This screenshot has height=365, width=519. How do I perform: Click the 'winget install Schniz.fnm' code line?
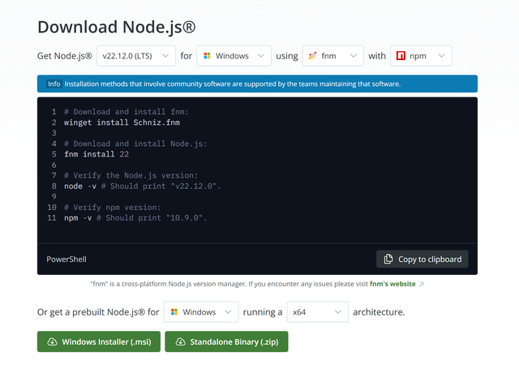coord(122,122)
